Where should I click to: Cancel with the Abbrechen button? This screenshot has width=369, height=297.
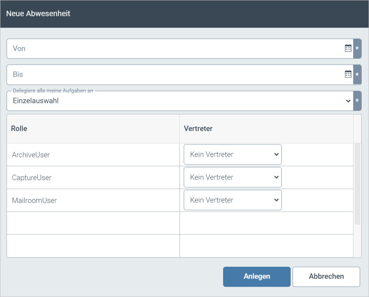coord(326,277)
